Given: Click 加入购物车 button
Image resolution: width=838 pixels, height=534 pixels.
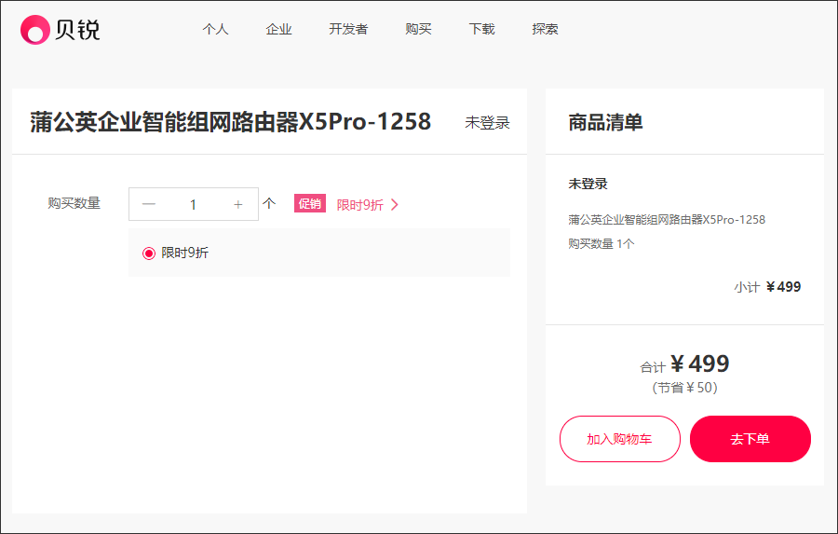Looking at the screenshot, I should pos(620,439).
